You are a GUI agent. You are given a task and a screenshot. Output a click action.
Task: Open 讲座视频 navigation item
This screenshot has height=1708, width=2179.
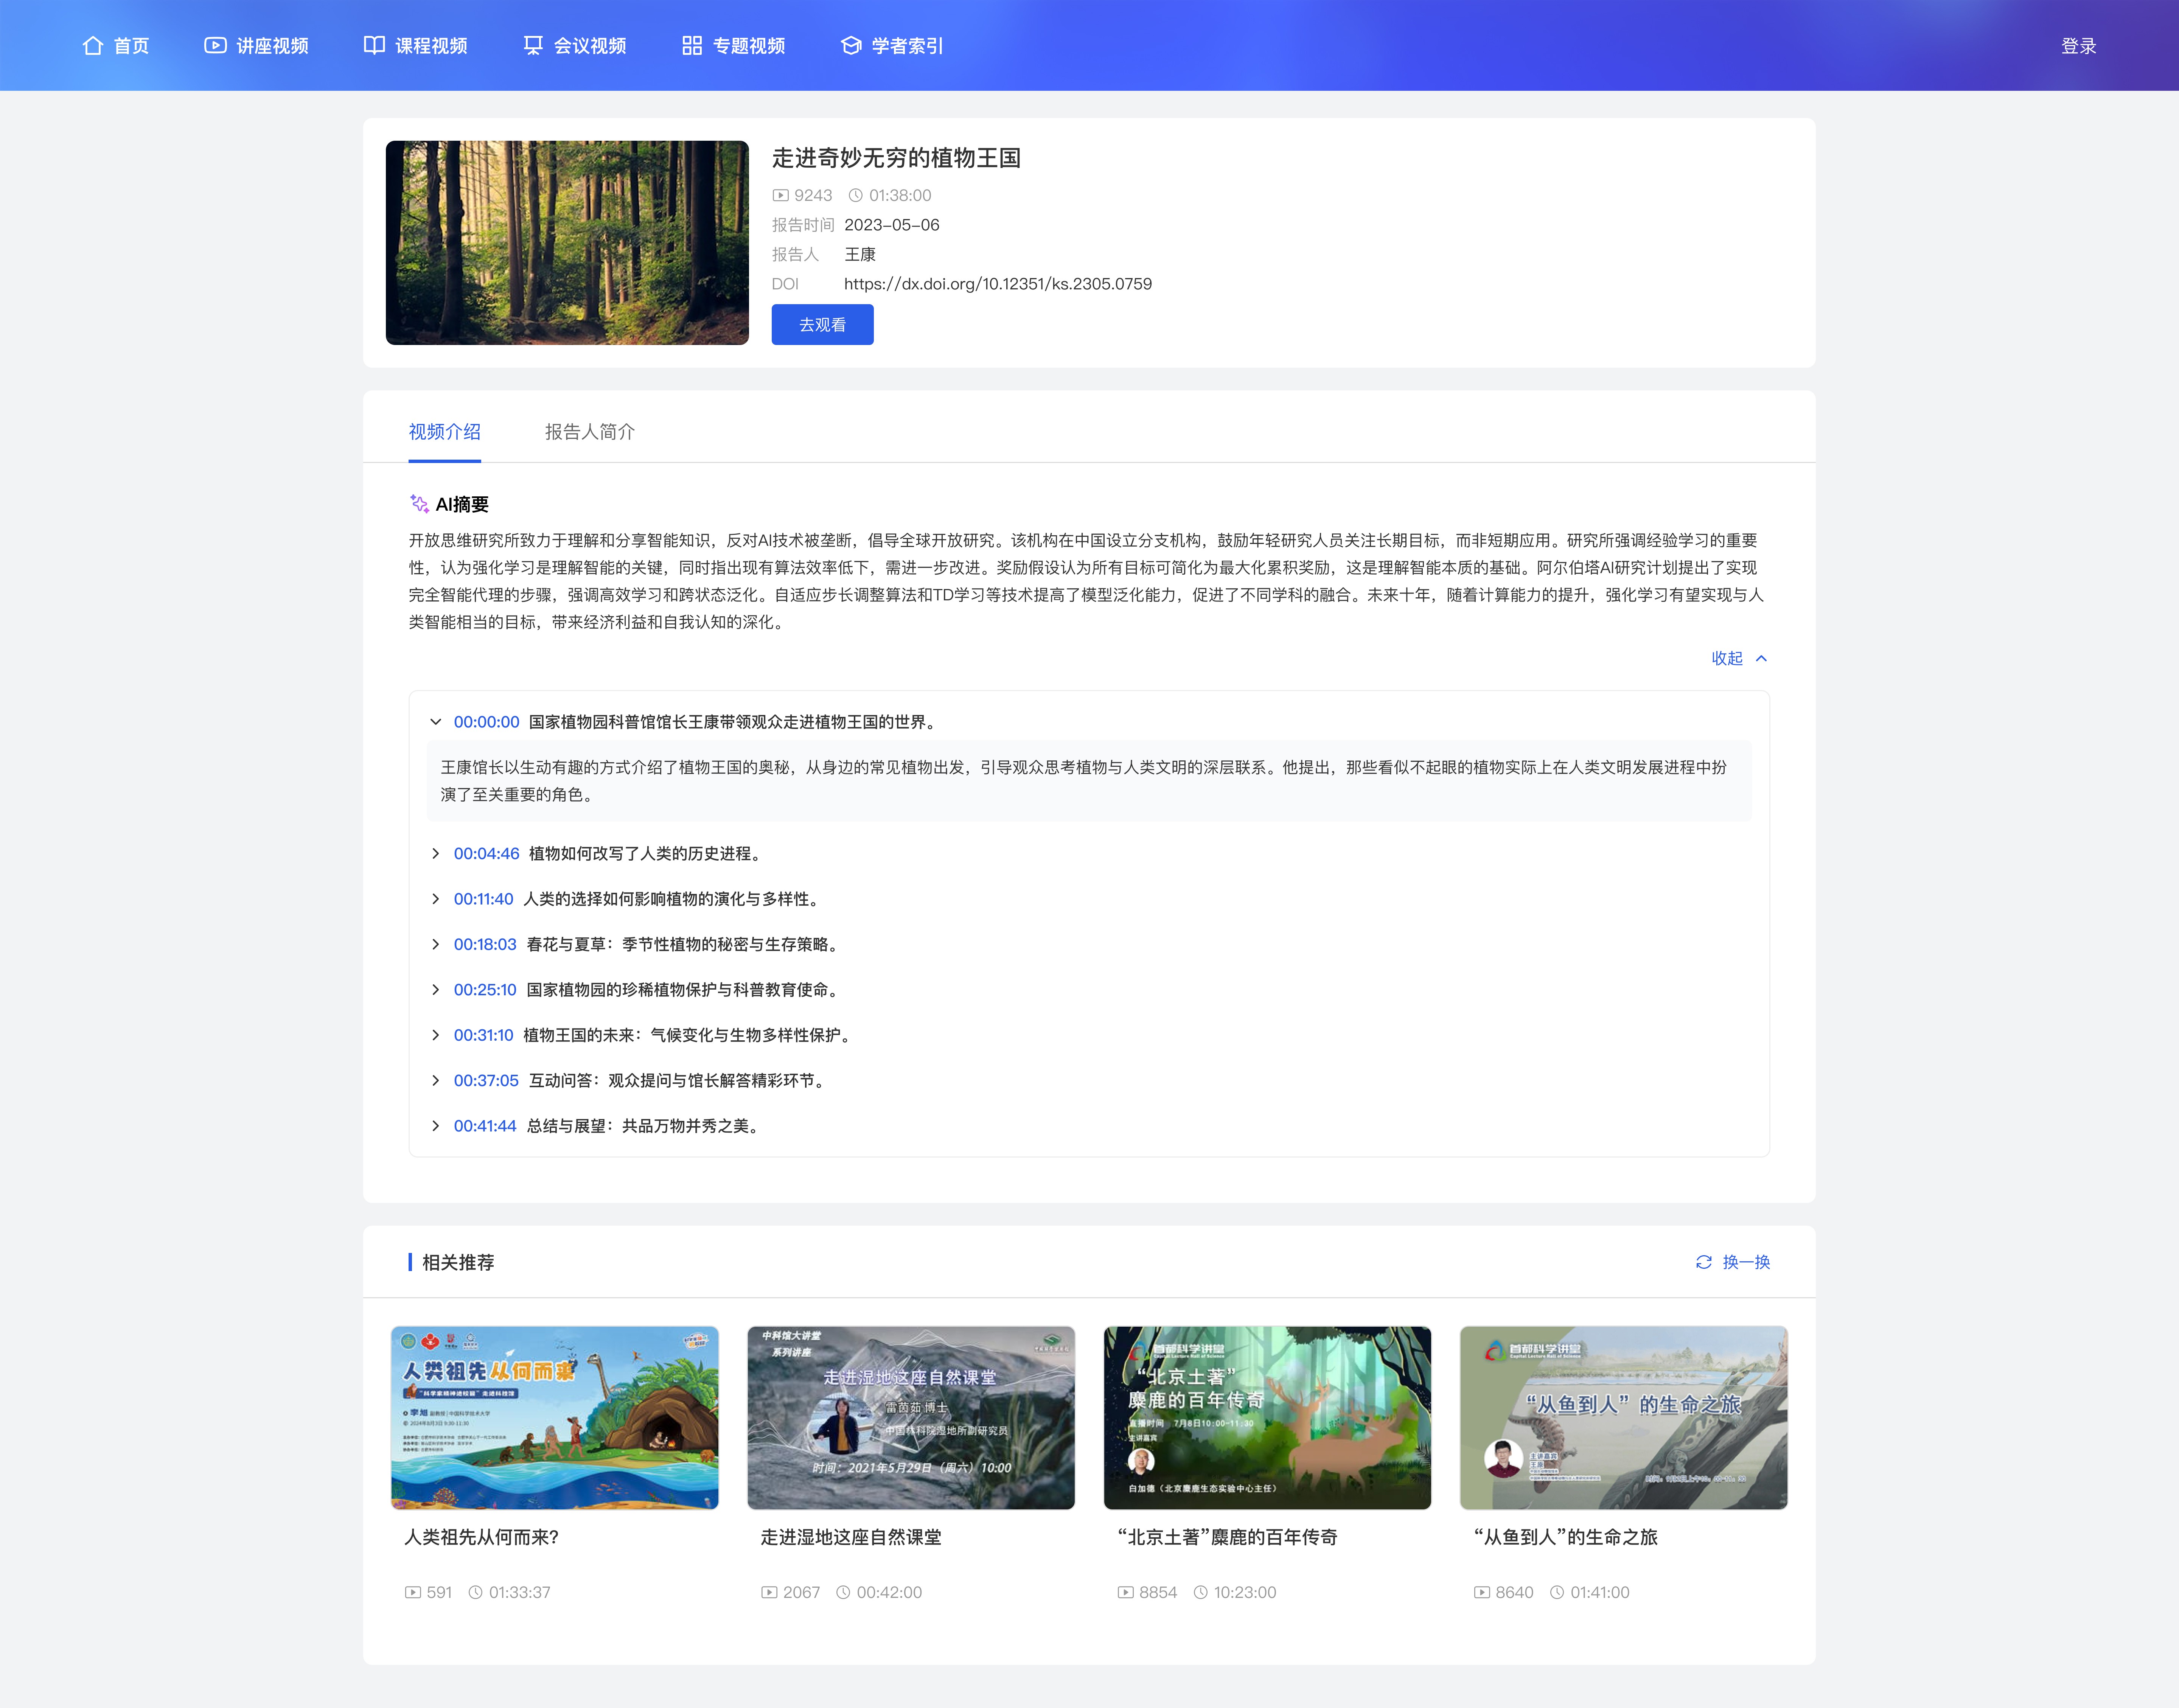click(257, 46)
